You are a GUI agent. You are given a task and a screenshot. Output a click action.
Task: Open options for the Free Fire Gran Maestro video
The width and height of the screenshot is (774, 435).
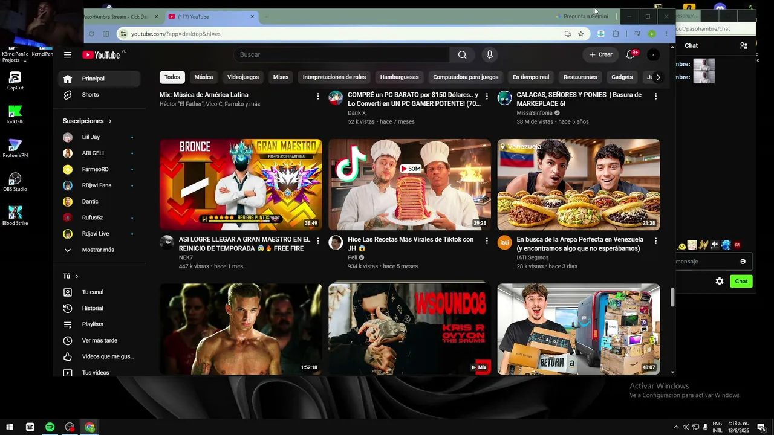[318, 241]
